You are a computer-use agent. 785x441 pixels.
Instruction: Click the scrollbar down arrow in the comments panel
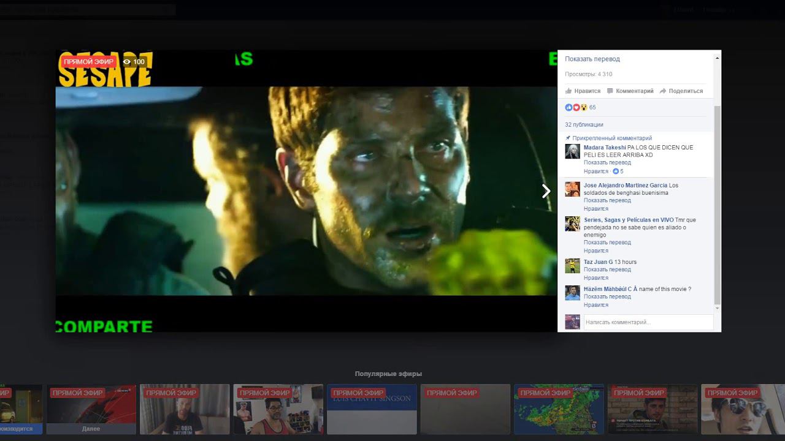[718, 308]
